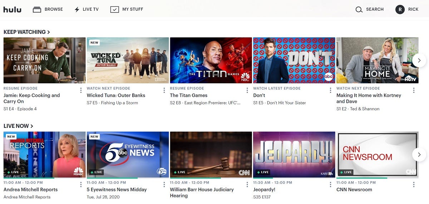Click the Browse stack icon
The height and width of the screenshot is (204, 429).
pos(37,10)
